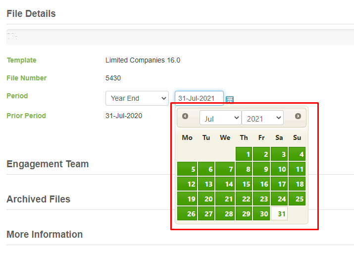Select day 24 in the calendar
The image size is (354, 263).
pyautogui.click(x=279, y=198)
